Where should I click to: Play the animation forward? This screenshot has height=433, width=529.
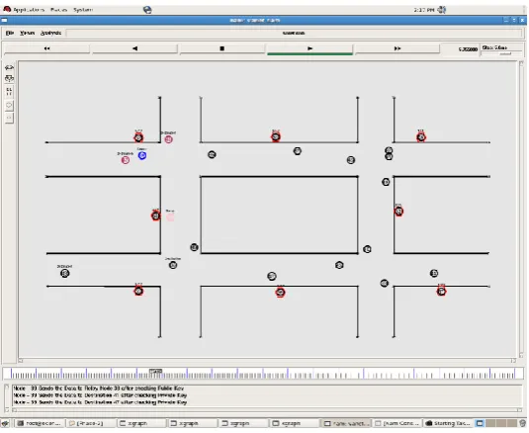(310, 48)
